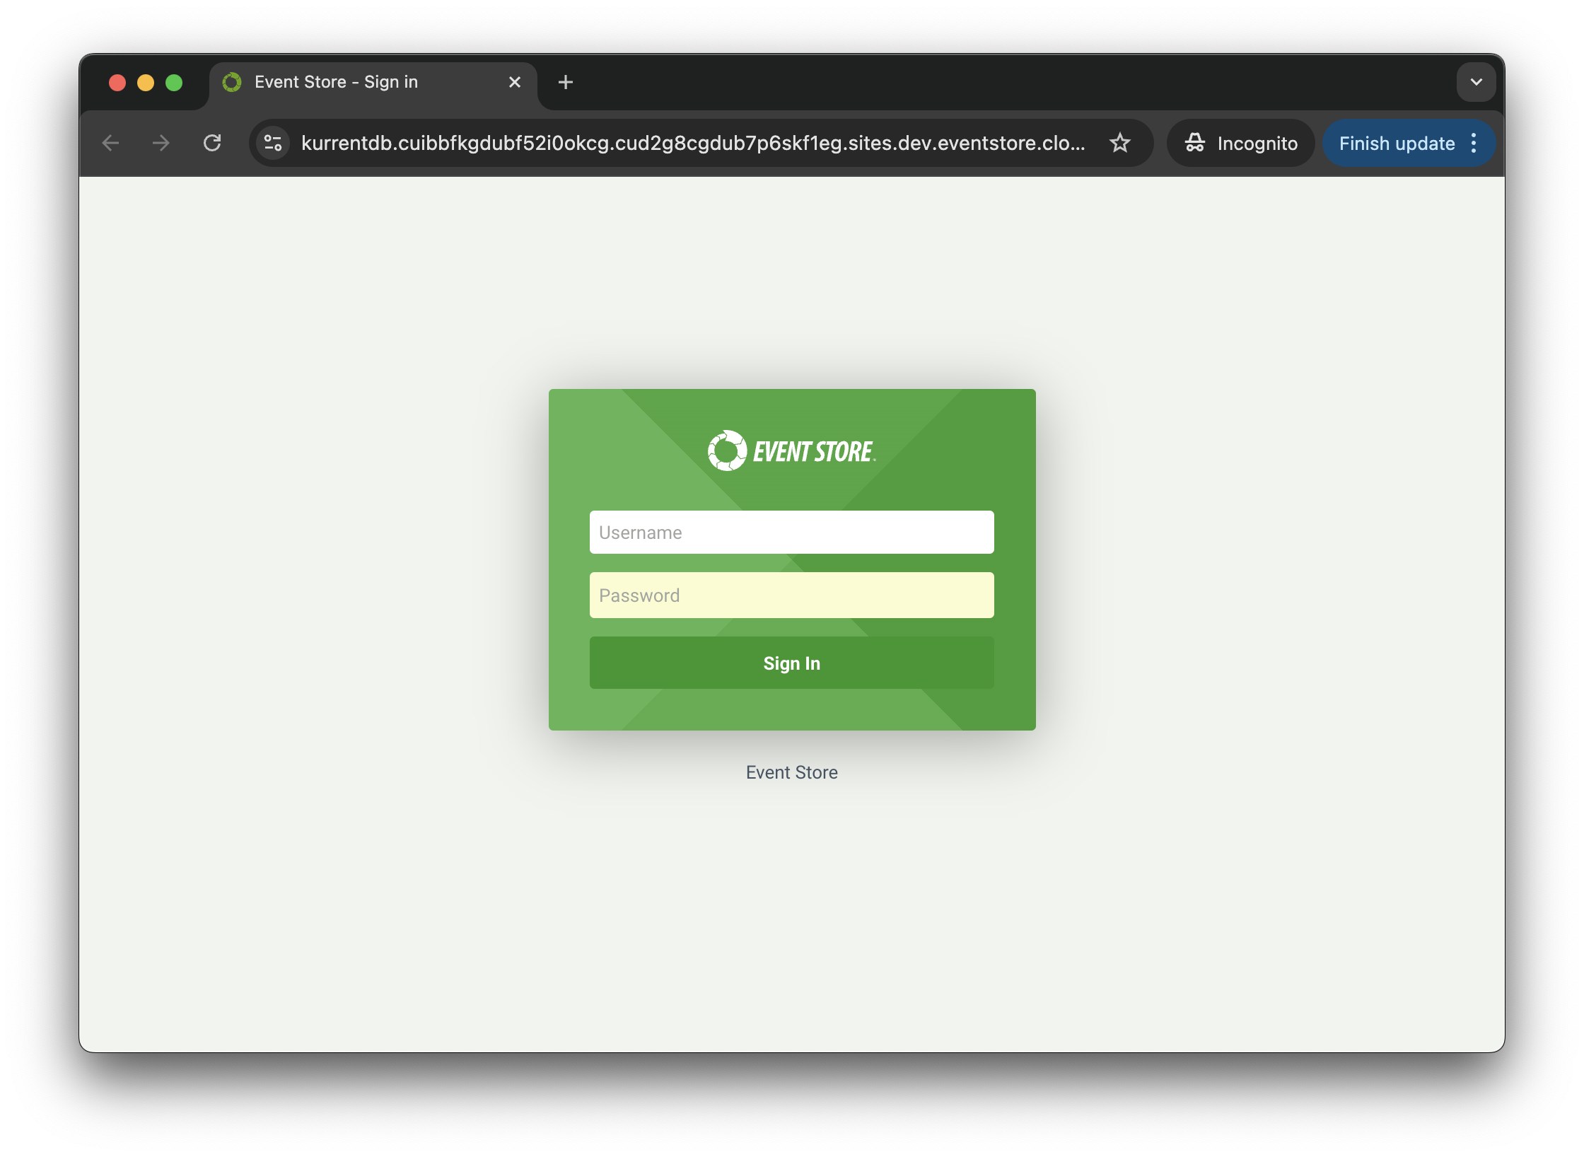
Task: Click inside the Username input field
Action: (x=791, y=532)
